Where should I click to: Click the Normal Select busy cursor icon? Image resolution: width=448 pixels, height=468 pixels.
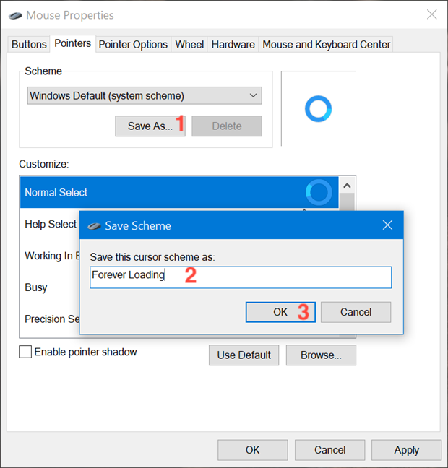click(x=319, y=192)
